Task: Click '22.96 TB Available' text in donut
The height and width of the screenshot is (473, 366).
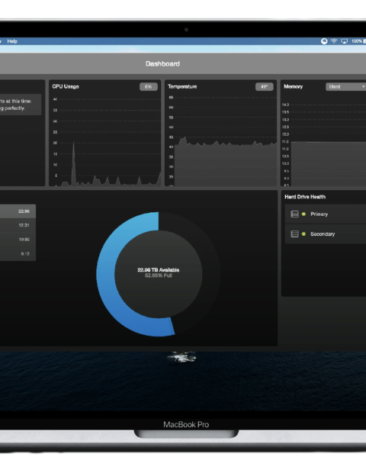Action: pyautogui.click(x=159, y=270)
